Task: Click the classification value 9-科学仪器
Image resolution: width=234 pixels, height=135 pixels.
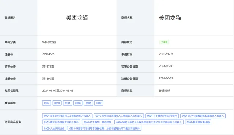Action: (x=49, y=42)
